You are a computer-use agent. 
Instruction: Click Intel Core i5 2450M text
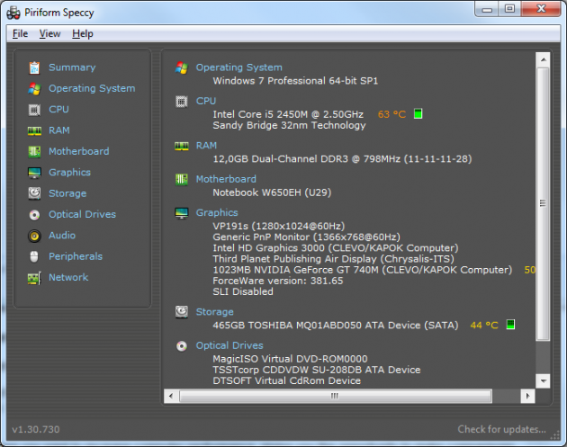(288, 114)
